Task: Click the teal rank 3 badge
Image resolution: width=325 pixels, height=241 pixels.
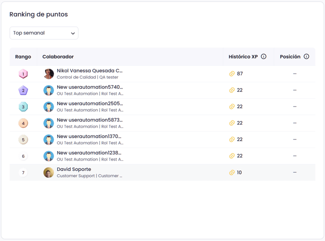Action: tap(23, 107)
